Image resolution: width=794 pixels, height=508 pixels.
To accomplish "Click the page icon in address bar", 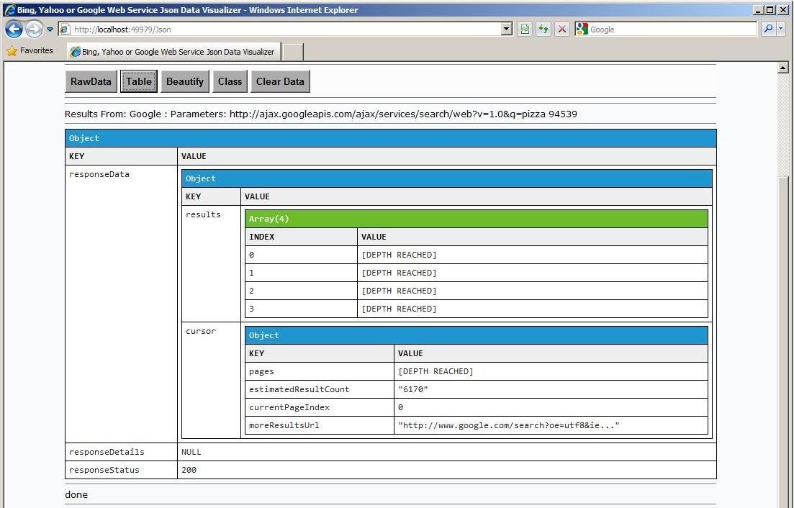I will point(65,30).
